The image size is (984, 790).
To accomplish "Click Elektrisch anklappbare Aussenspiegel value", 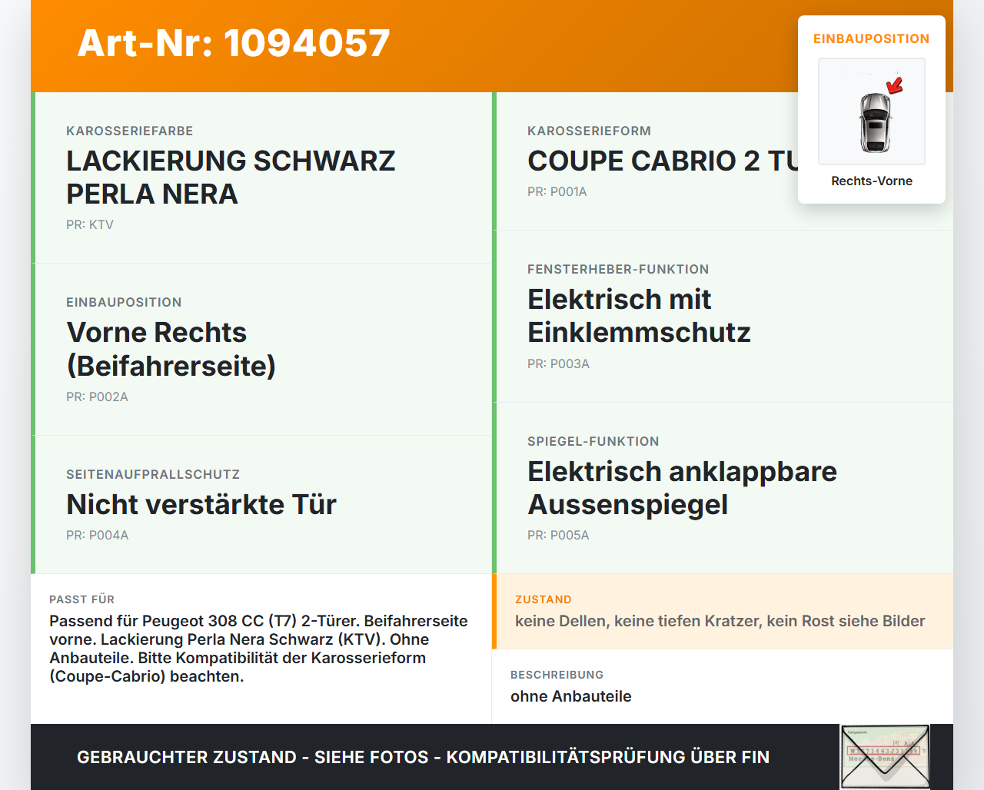I will pyautogui.click(x=683, y=488).
